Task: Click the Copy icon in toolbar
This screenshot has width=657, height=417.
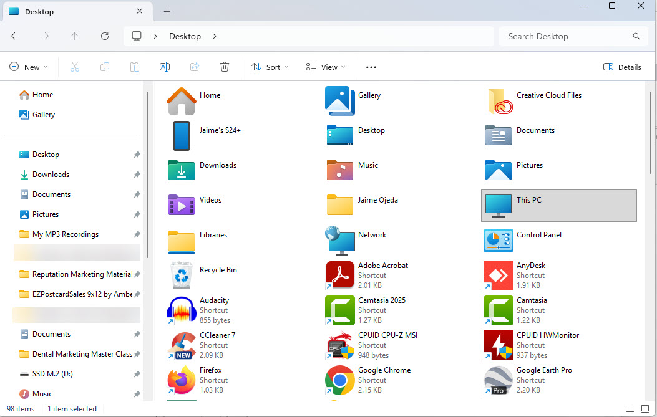Action: tap(105, 67)
